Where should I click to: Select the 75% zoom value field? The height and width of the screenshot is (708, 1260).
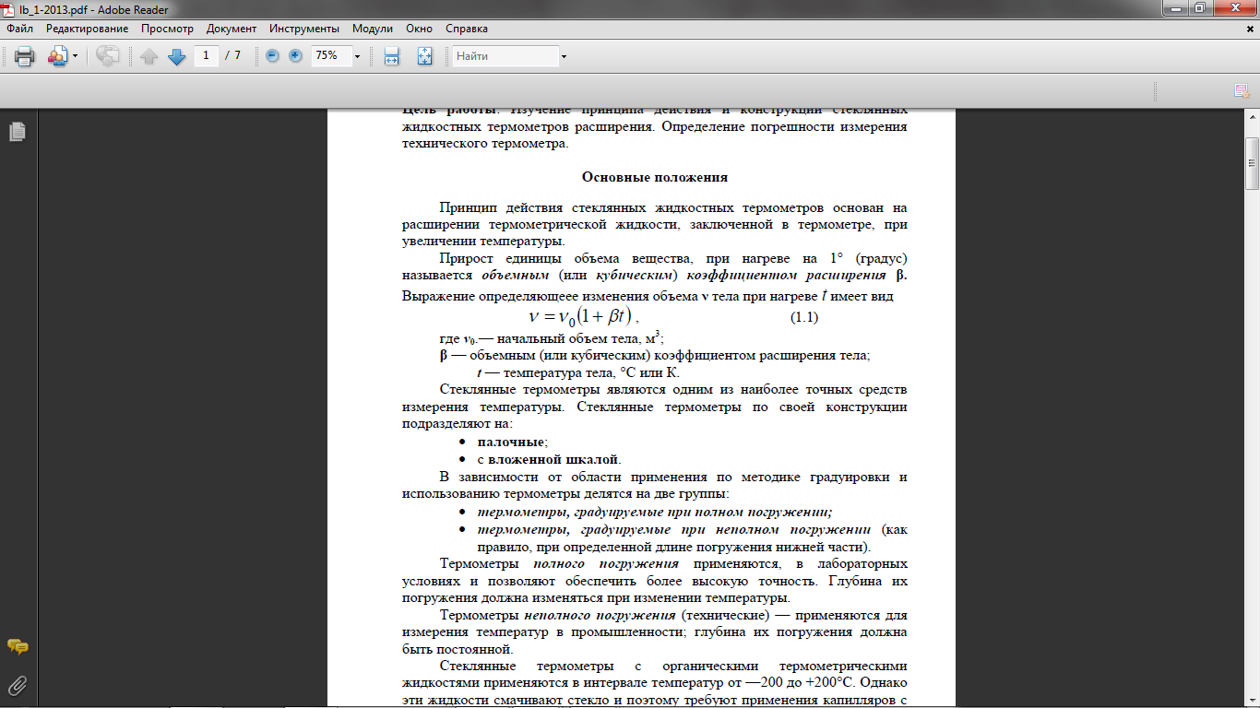coord(330,55)
